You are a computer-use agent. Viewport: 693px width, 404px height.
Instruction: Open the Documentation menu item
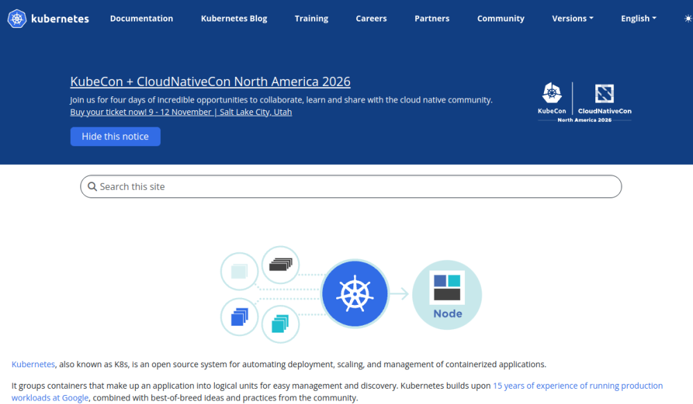pos(141,19)
